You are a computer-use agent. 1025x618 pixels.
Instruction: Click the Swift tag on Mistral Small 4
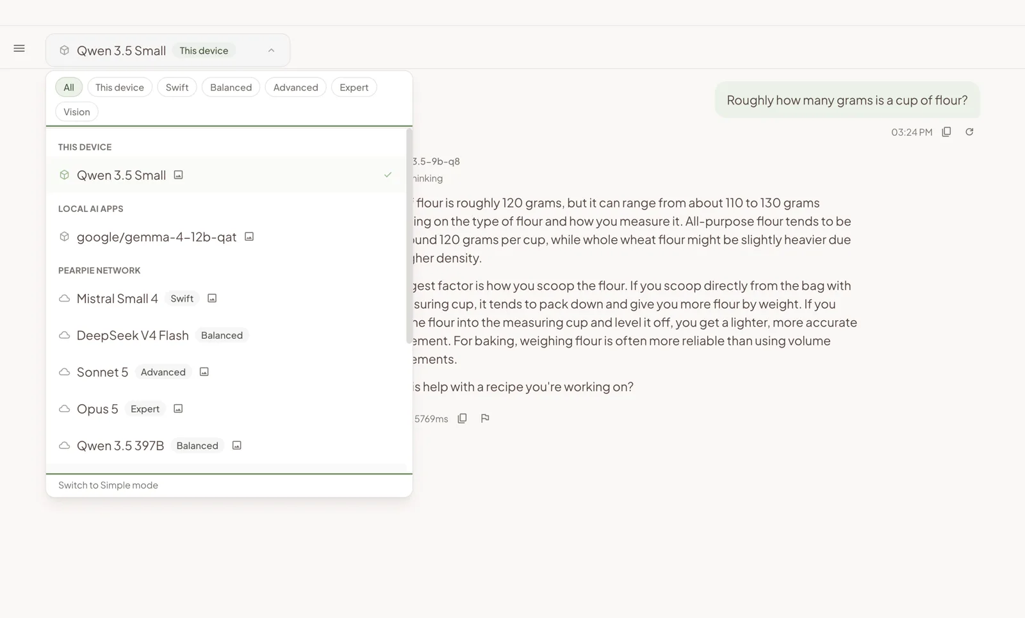tap(182, 298)
